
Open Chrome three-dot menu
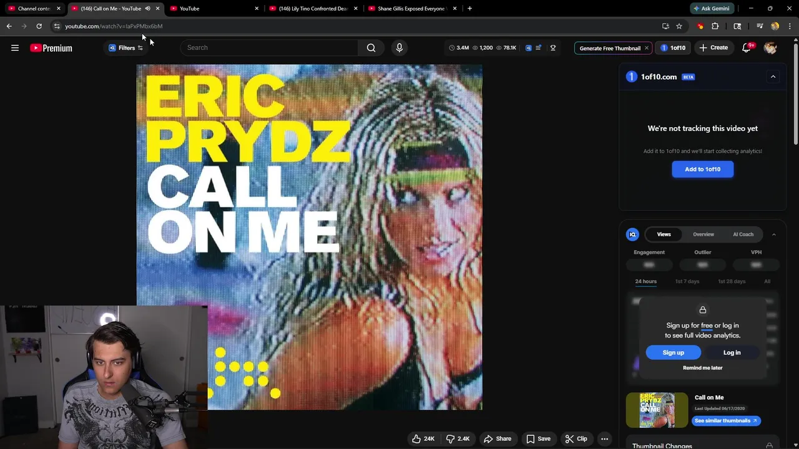[790, 26]
